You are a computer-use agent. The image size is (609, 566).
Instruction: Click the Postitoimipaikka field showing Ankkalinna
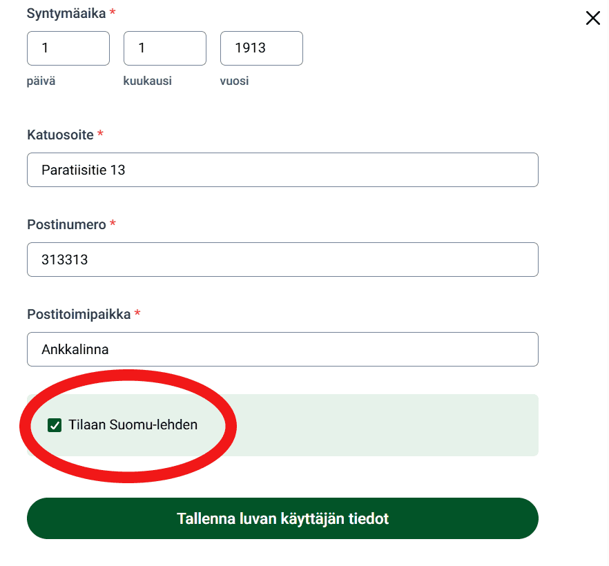coord(282,349)
